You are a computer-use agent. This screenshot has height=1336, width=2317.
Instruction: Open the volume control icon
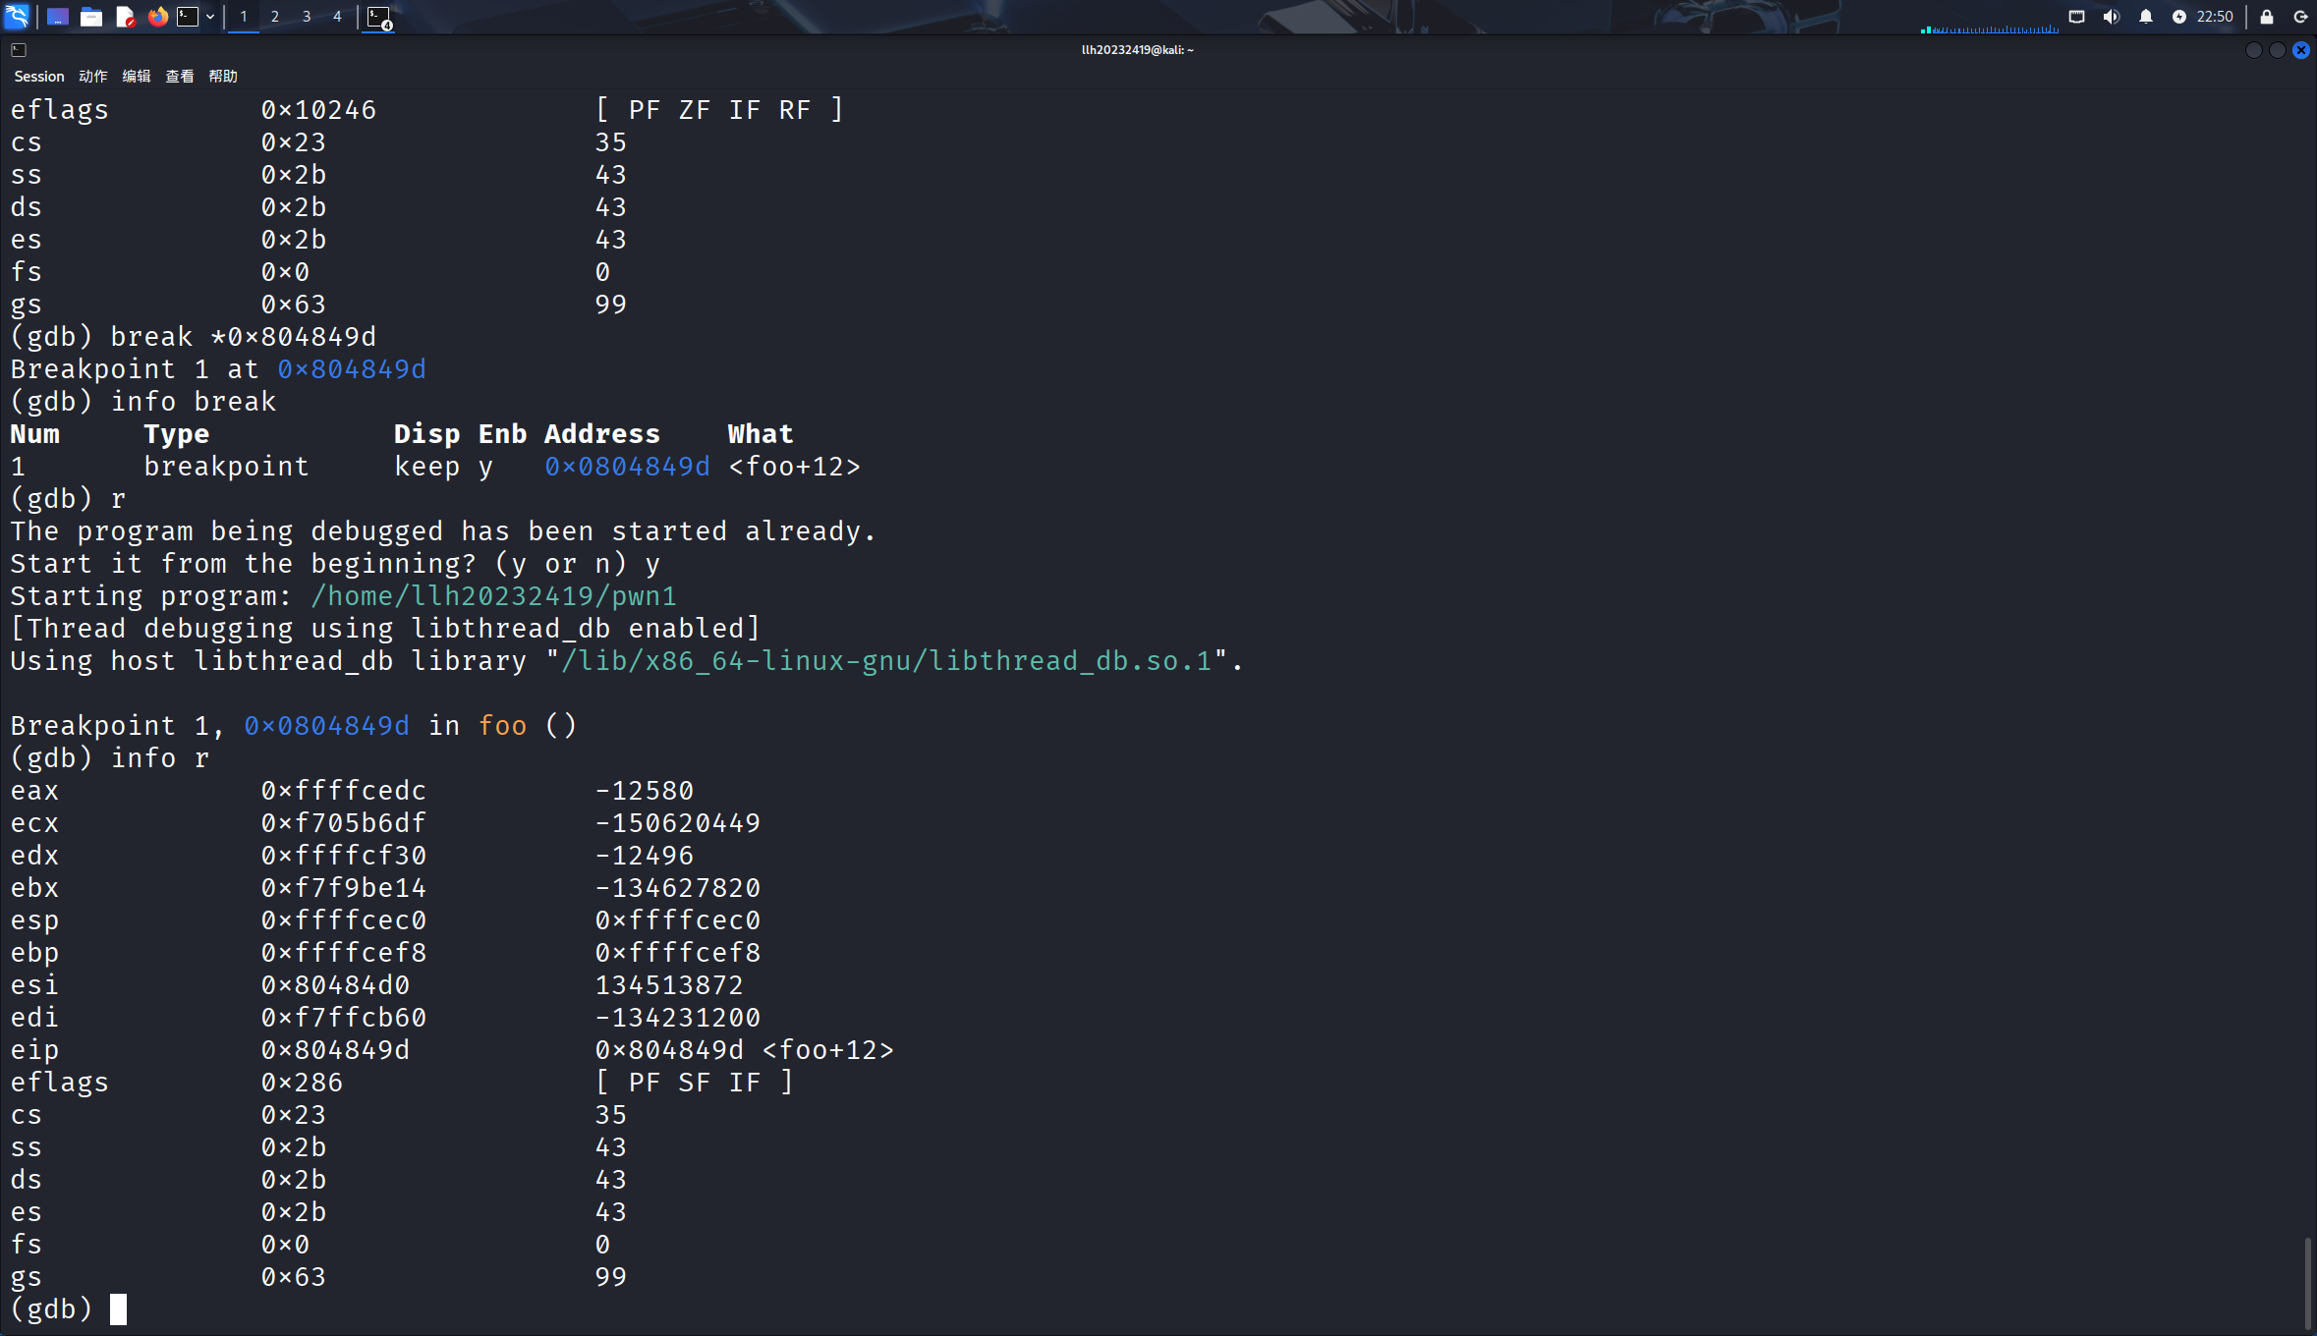2111,17
